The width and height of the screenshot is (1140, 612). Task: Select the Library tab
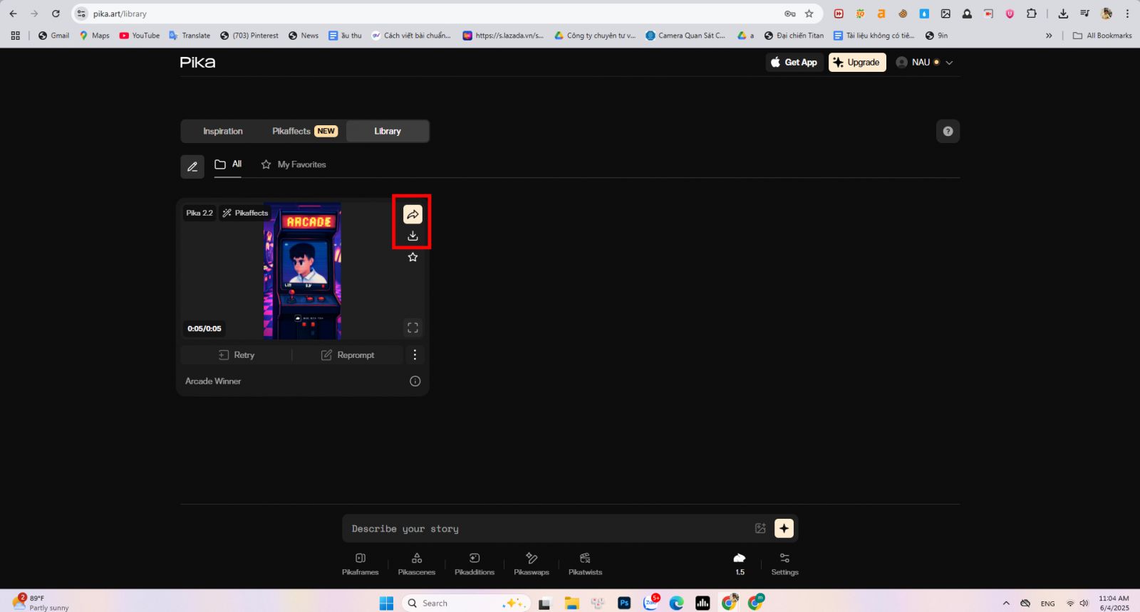pos(388,131)
